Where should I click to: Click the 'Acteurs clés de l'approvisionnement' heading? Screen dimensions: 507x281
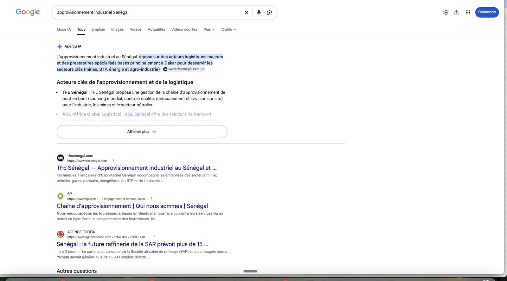[125, 82]
